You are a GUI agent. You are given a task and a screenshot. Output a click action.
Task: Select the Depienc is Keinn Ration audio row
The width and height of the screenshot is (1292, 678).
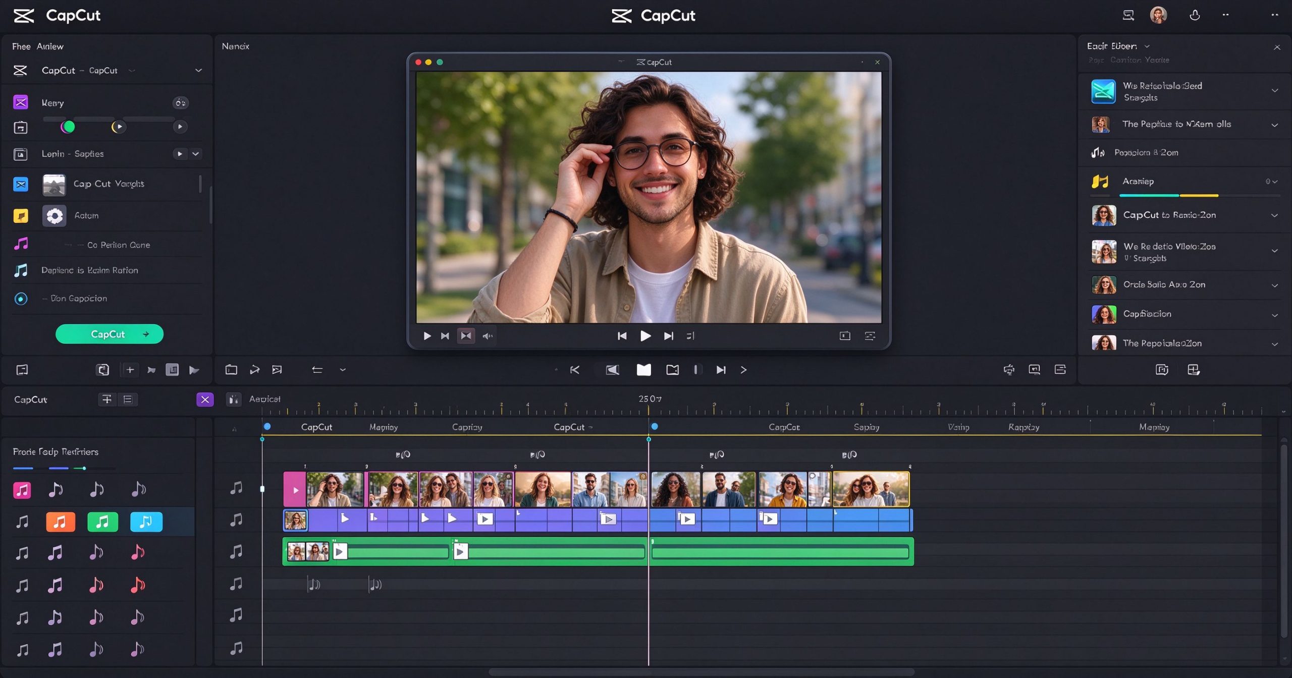coord(107,270)
